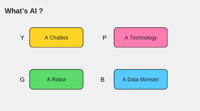Click the letter G beside A Robot
The image size is (200, 111).
(x=22, y=80)
